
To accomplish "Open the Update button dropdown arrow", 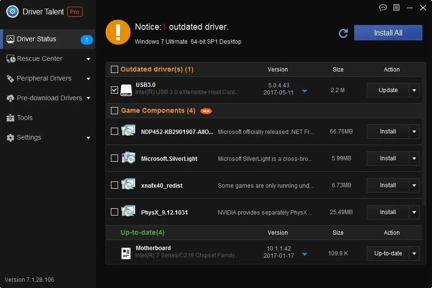I will 414,90.
